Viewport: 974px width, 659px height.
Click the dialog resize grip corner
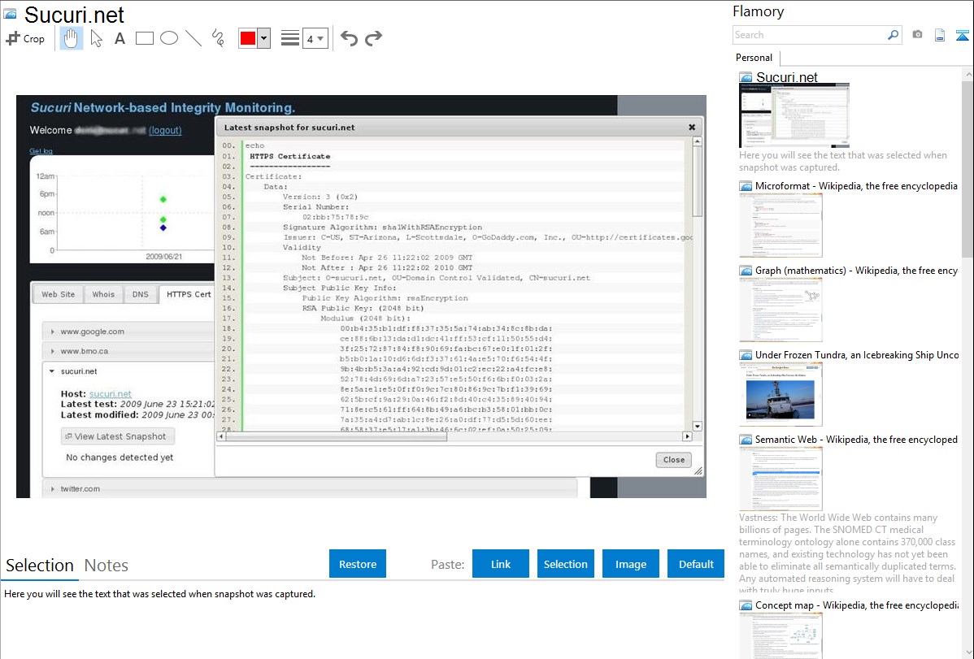[x=698, y=471]
